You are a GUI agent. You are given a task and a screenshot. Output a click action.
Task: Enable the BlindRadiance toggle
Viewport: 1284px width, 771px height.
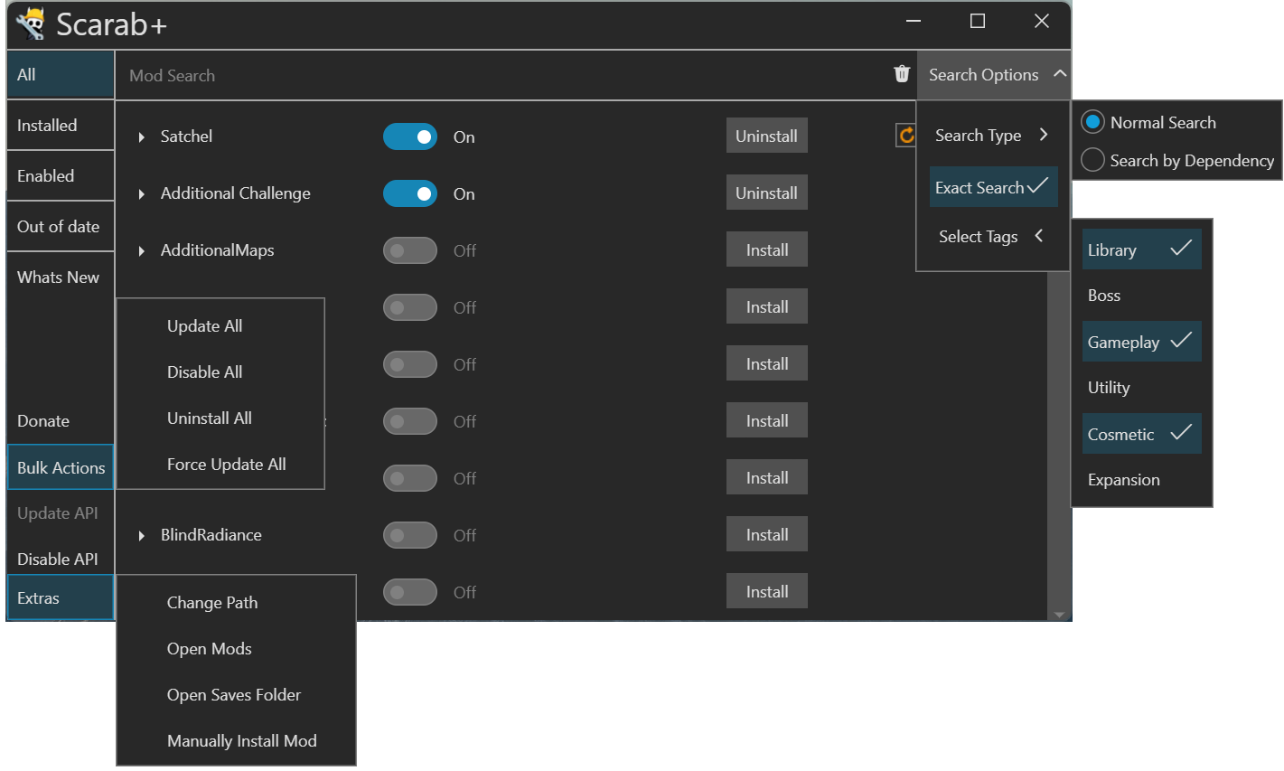[x=410, y=535]
